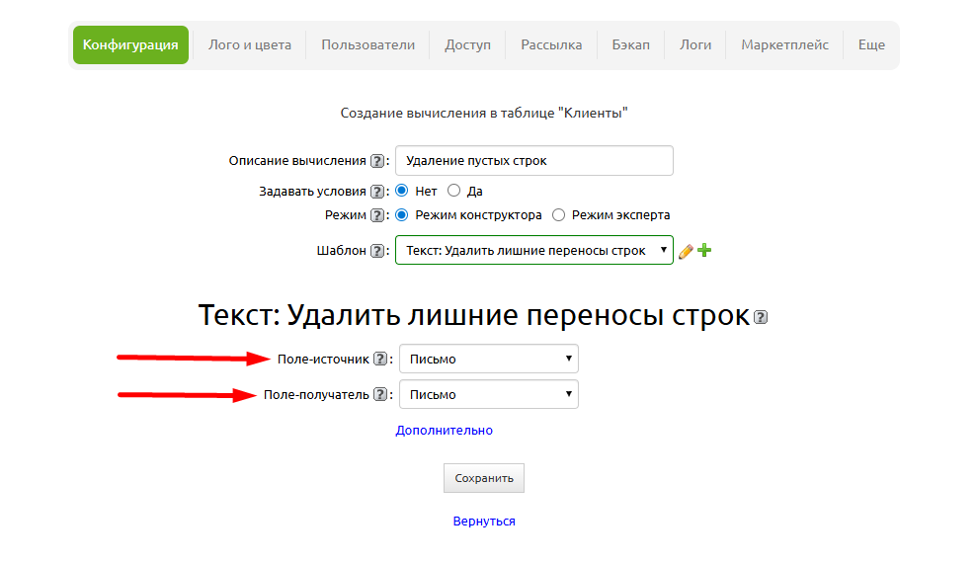977x563 pixels.
Task: Click help icon next to Поле-источник
Action: [x=381, y=360]
